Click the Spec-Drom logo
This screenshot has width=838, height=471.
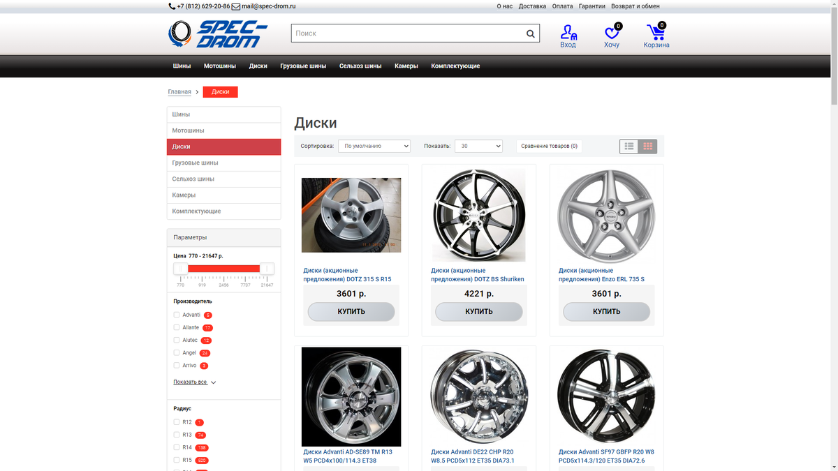pos(218,33)
